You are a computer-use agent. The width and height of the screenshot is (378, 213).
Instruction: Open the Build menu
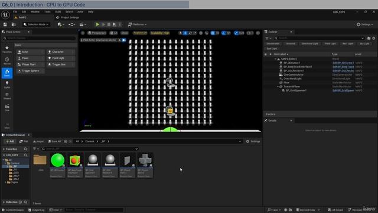pos(58,12)
